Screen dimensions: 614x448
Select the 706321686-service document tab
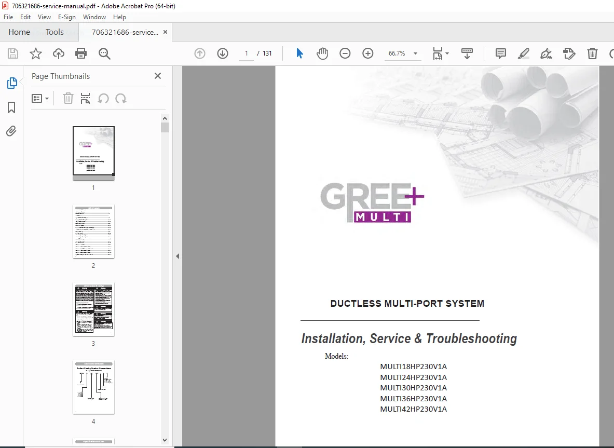[x=125, y=32]
